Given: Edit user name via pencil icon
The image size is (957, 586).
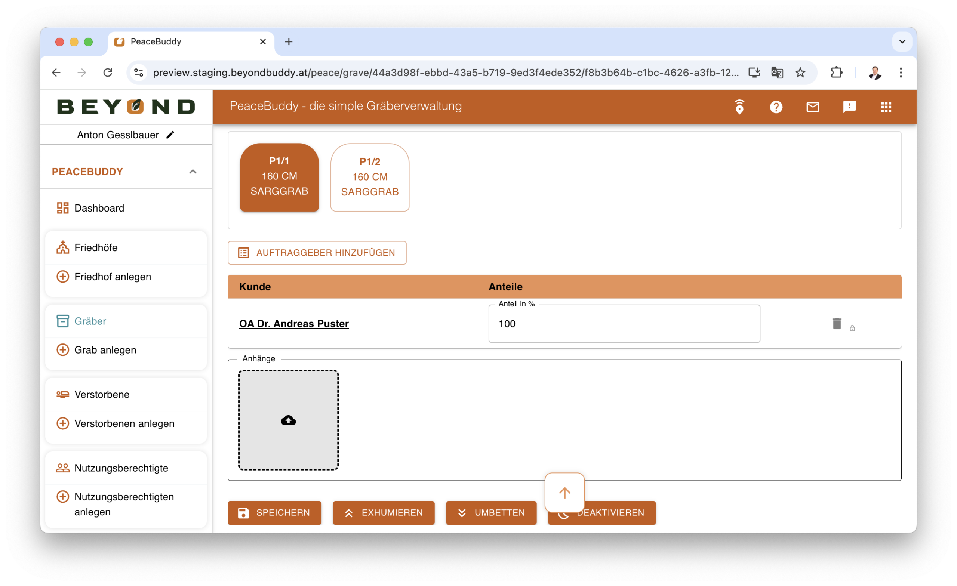Looking at the screenshot, I should (170, 135).
